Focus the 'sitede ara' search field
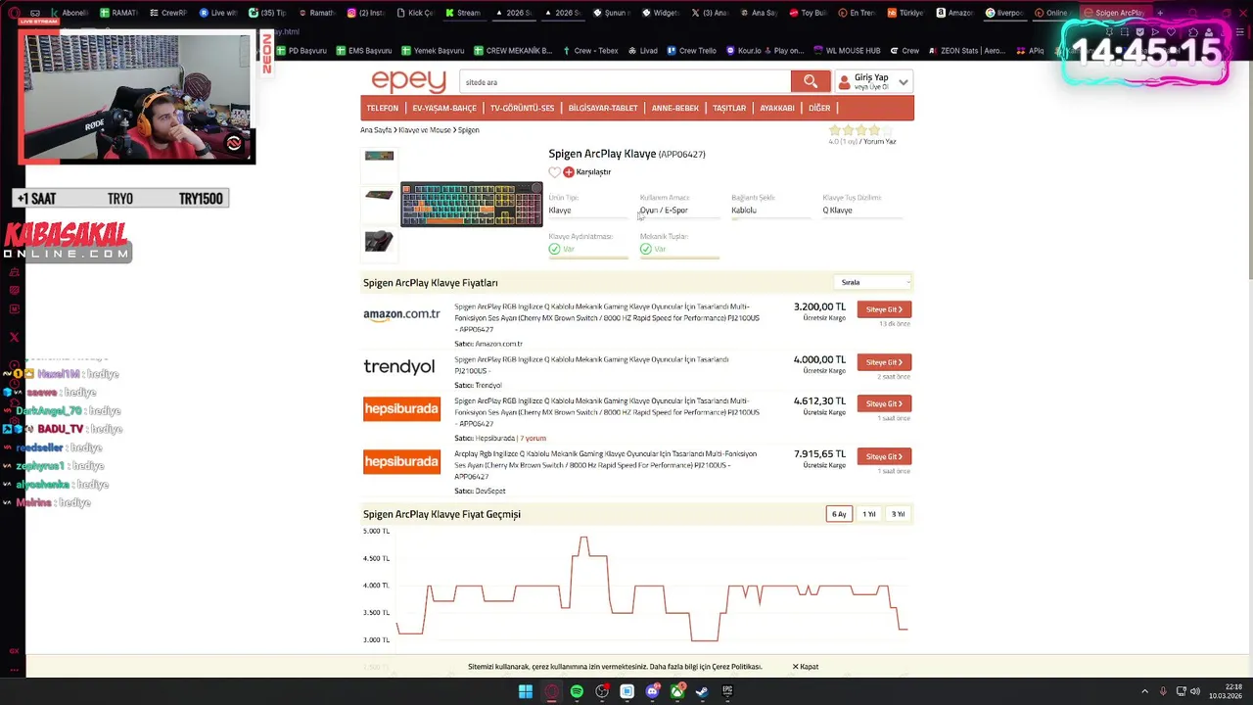Screen dimensions: 1253x705 [625, 82]
